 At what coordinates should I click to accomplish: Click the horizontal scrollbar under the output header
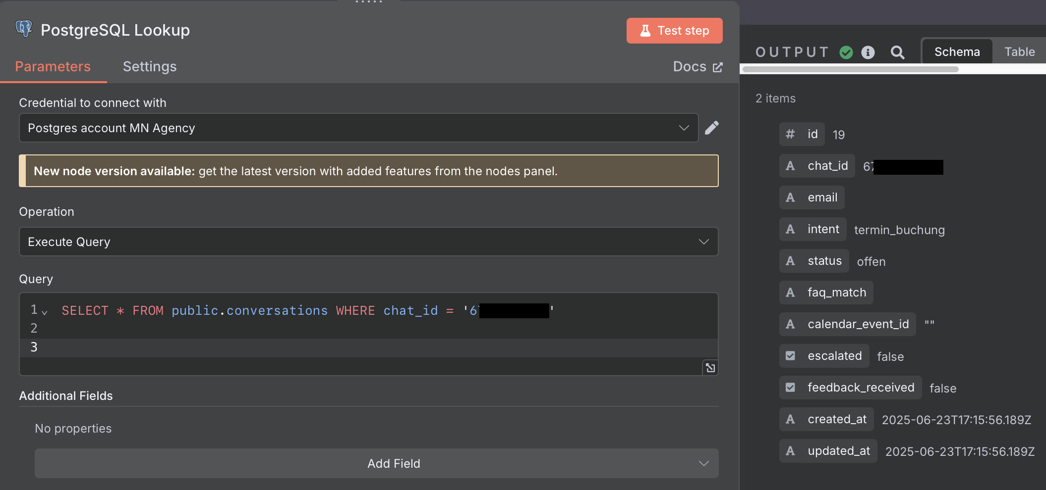pyautogui.click(x=850, y=69)
